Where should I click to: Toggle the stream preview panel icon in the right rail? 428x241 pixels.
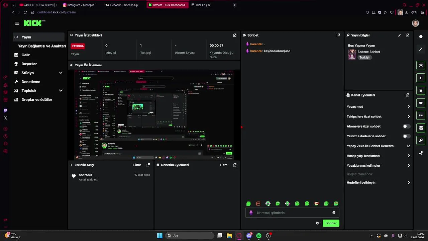[421, 65]
